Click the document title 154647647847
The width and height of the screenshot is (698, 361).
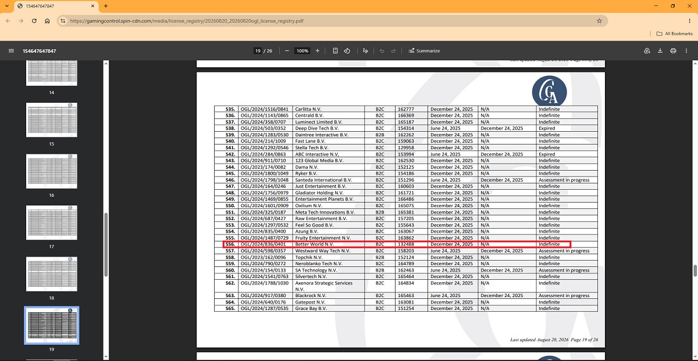click(40, 51)
